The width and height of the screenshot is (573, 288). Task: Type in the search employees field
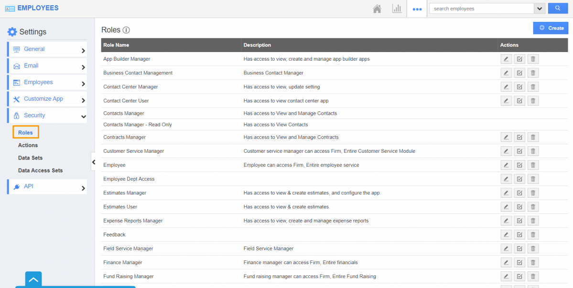pyautogui.click(x=480, y=9)
